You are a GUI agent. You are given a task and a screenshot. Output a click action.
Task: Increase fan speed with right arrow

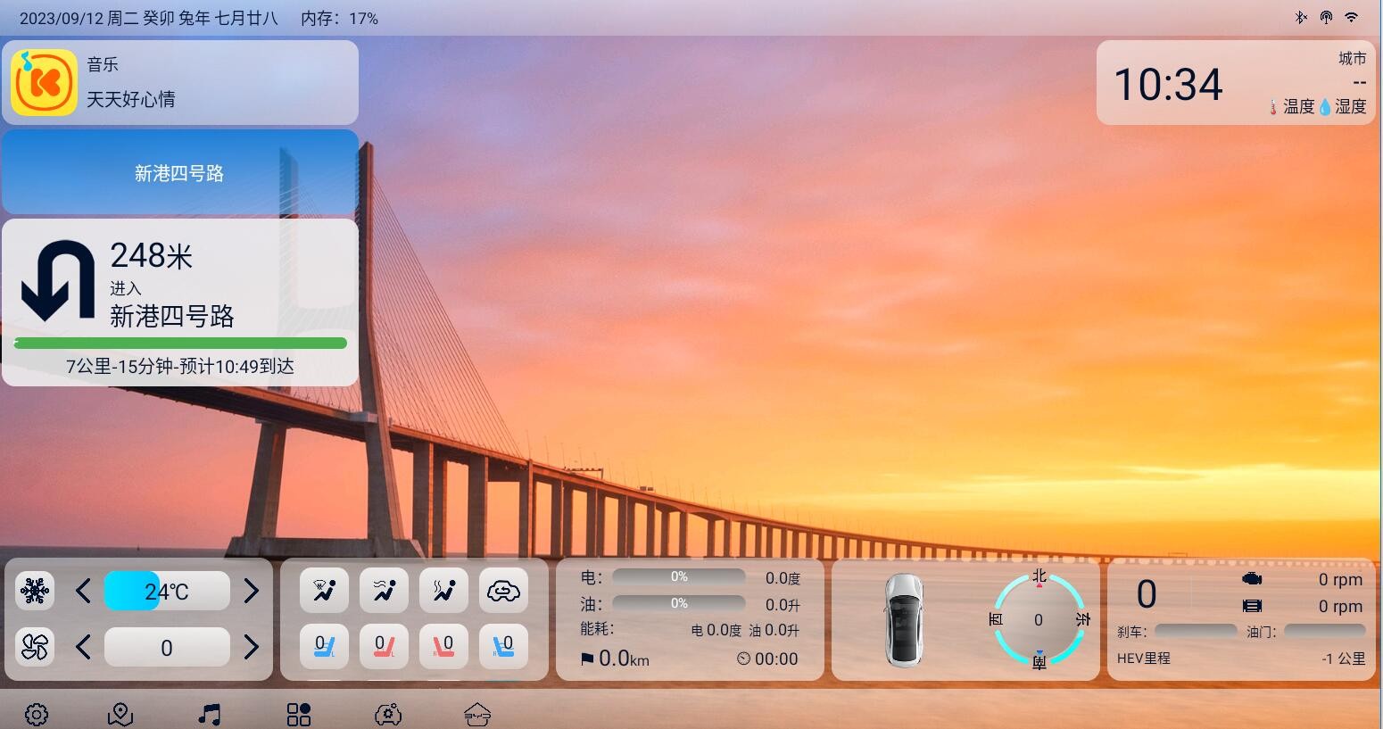coord(251,647)
